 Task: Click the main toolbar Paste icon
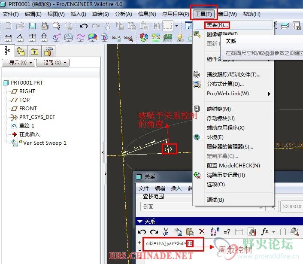[132, 26]
